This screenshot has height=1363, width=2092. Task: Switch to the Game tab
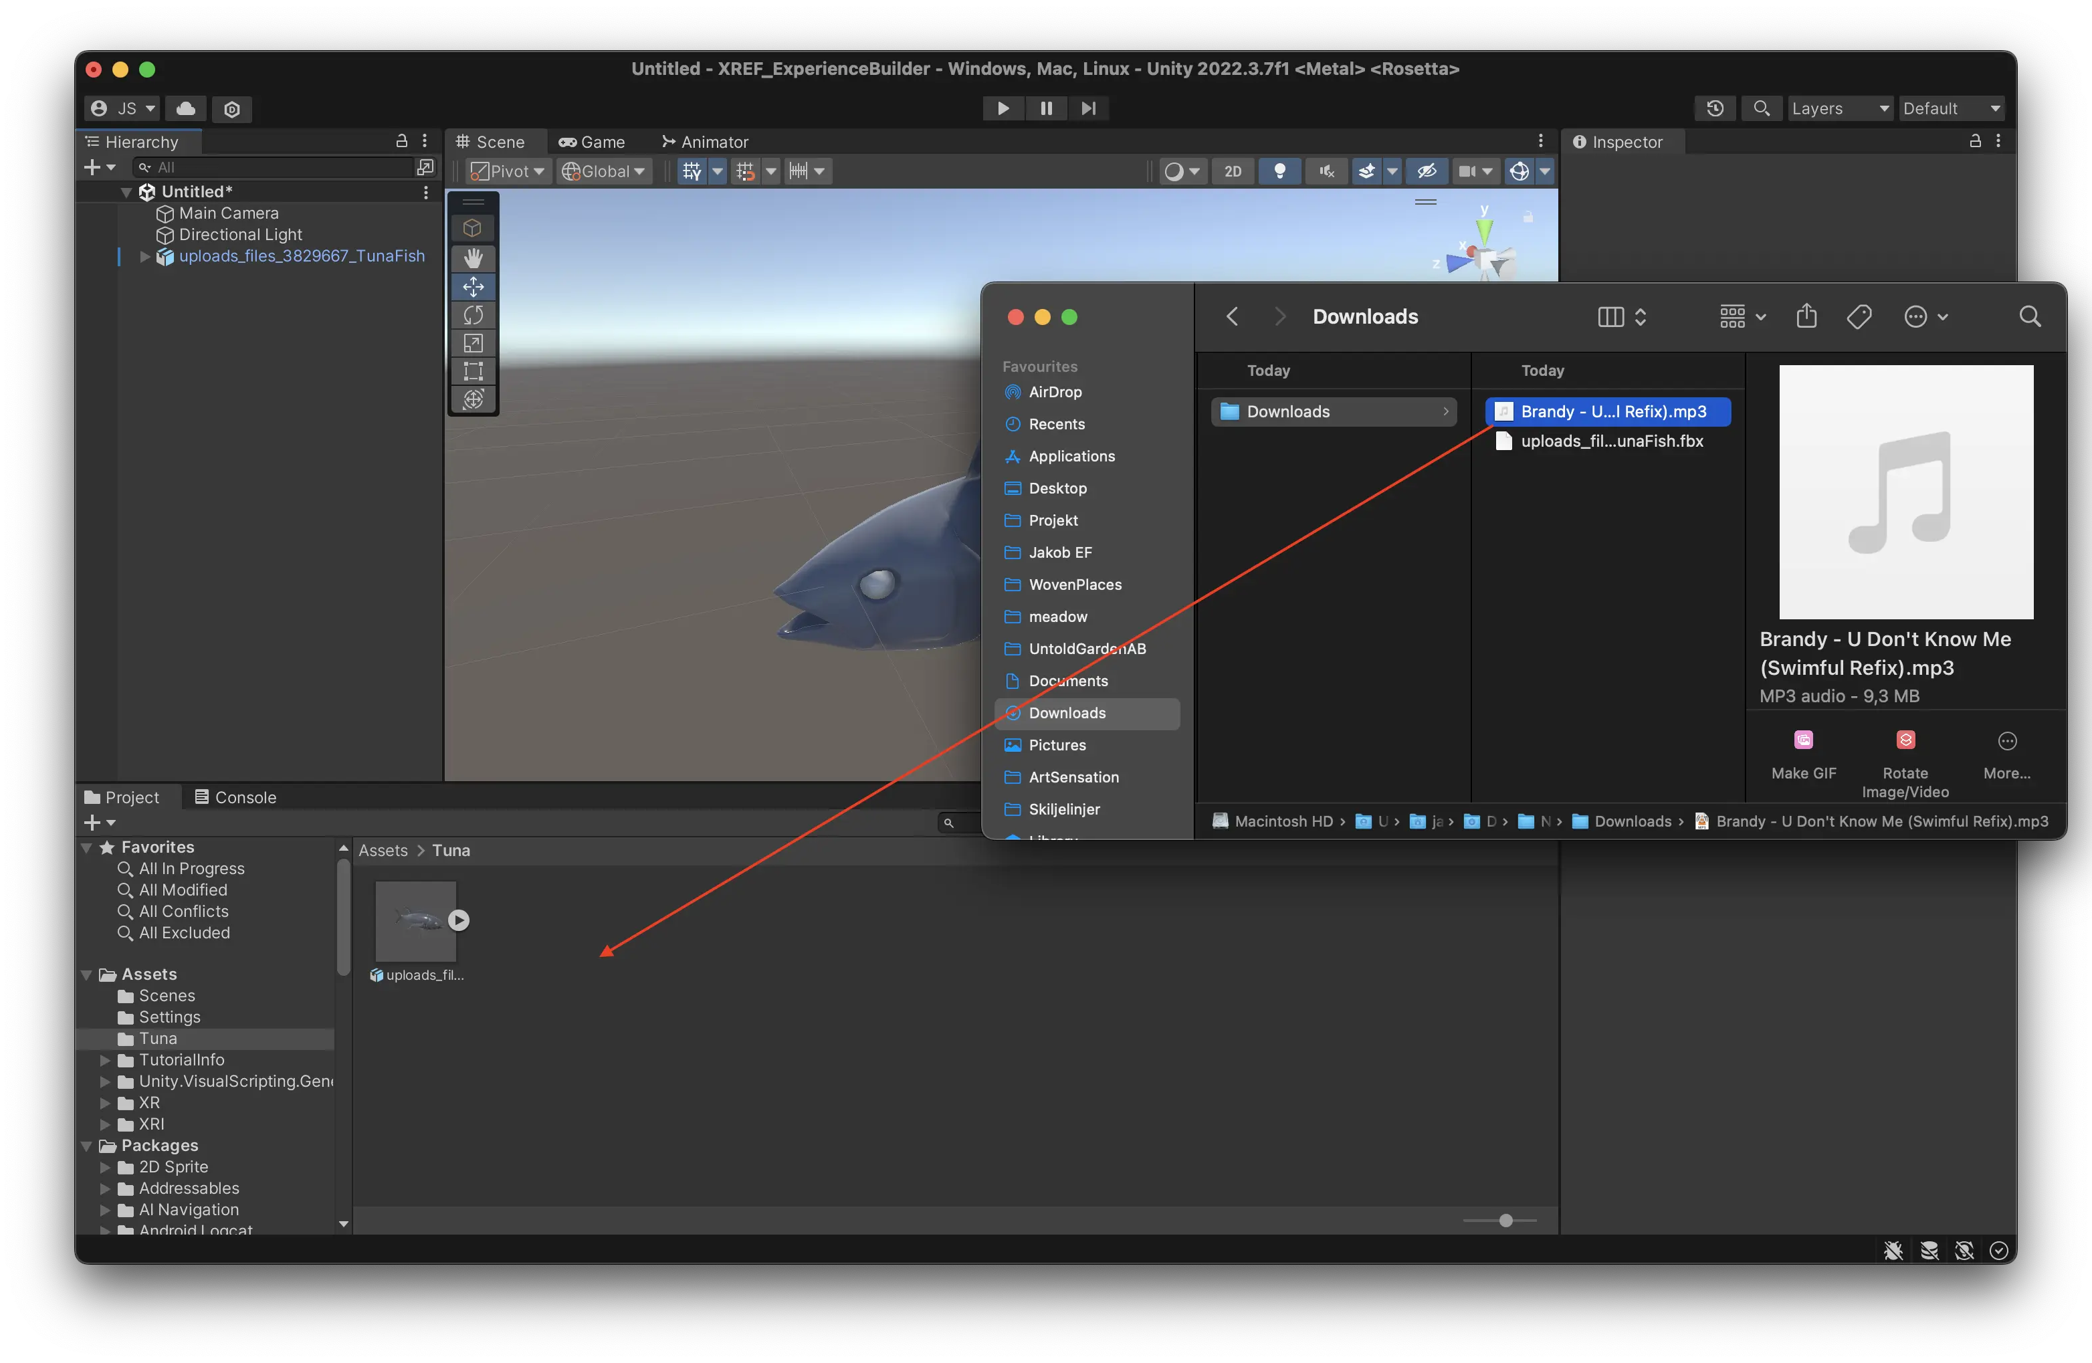coord(592,142)
